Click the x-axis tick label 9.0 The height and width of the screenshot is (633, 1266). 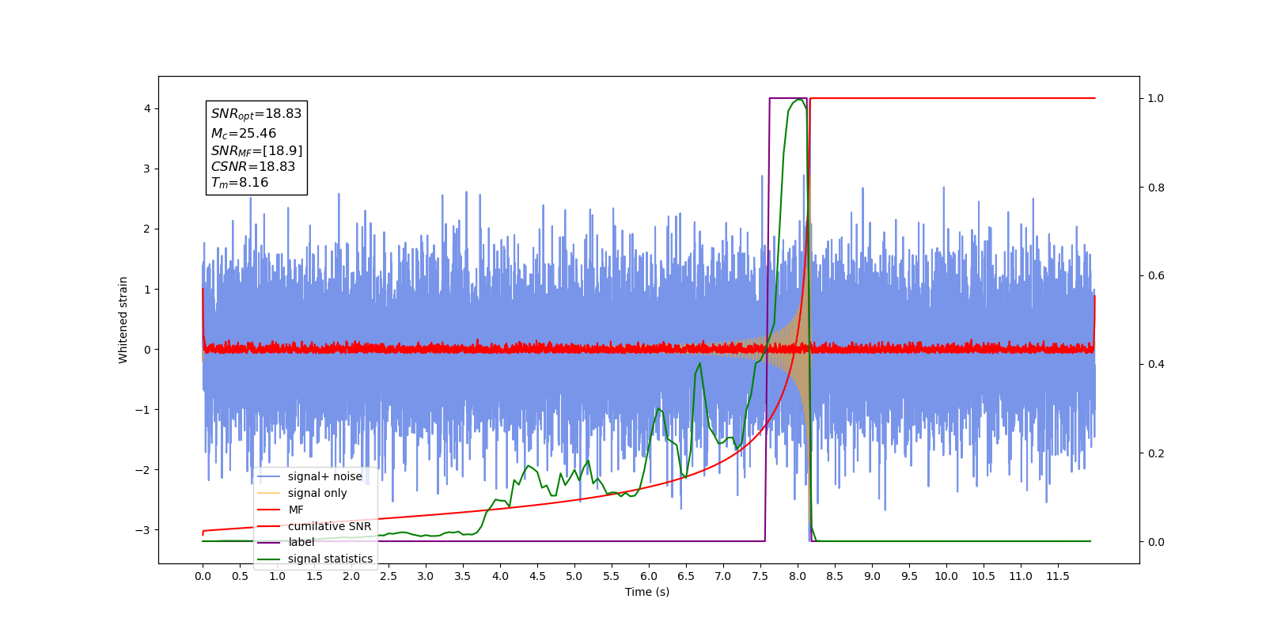click(872, 576)
